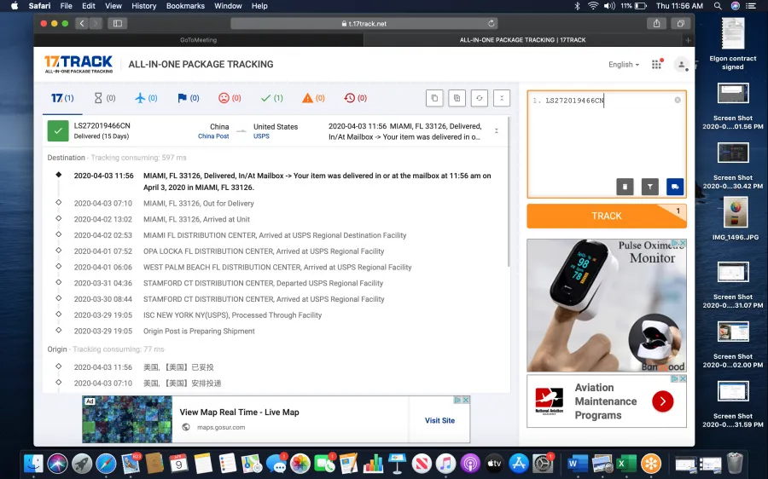The image size is (768, 479).
Task: Open the new tab plus button
Action: (688, 40)
